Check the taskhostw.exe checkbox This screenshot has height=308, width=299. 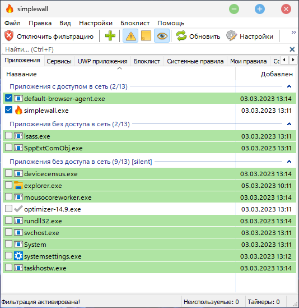[x=8, y=268]
